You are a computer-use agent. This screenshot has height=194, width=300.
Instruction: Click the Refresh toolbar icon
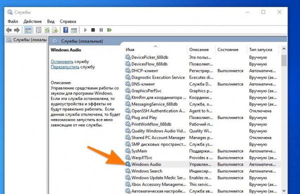pyautogui.click(x=47, y=30)
